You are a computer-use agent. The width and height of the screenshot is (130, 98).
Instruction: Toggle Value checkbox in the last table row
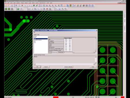70,50
